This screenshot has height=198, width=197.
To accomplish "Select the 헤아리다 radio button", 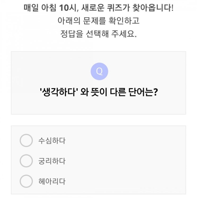I will point(26,181).
